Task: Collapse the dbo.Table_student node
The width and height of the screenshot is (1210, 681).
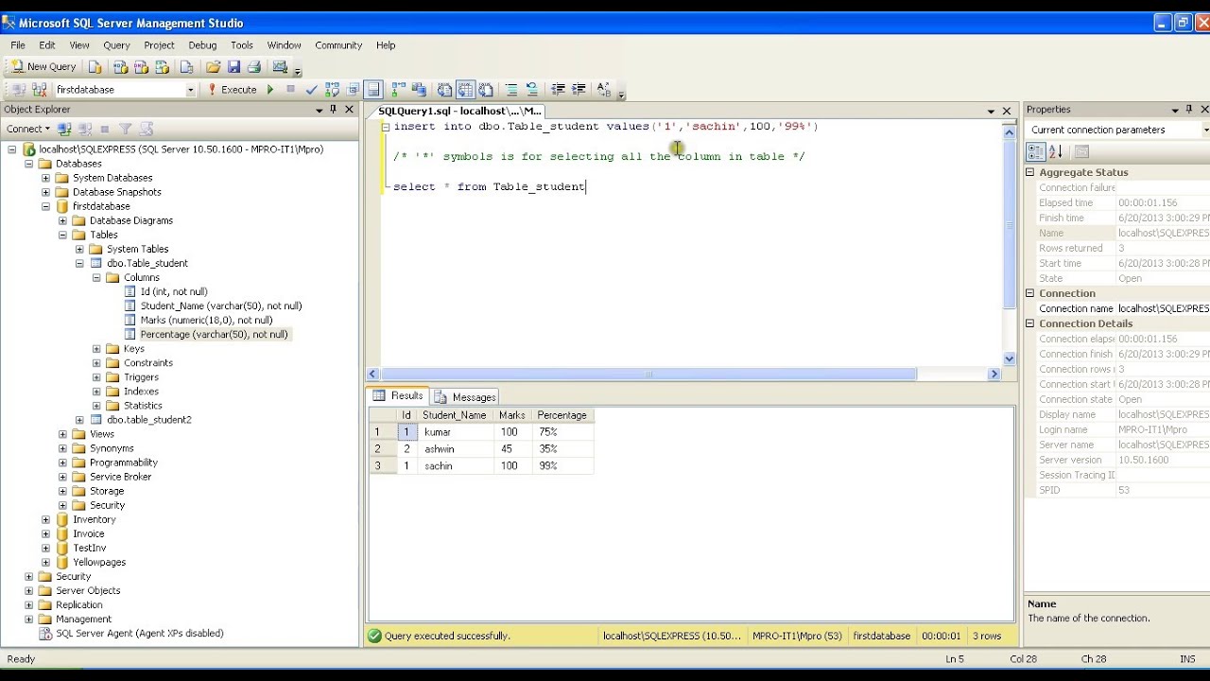Action: pyautogui.click(x=79, y=263)
